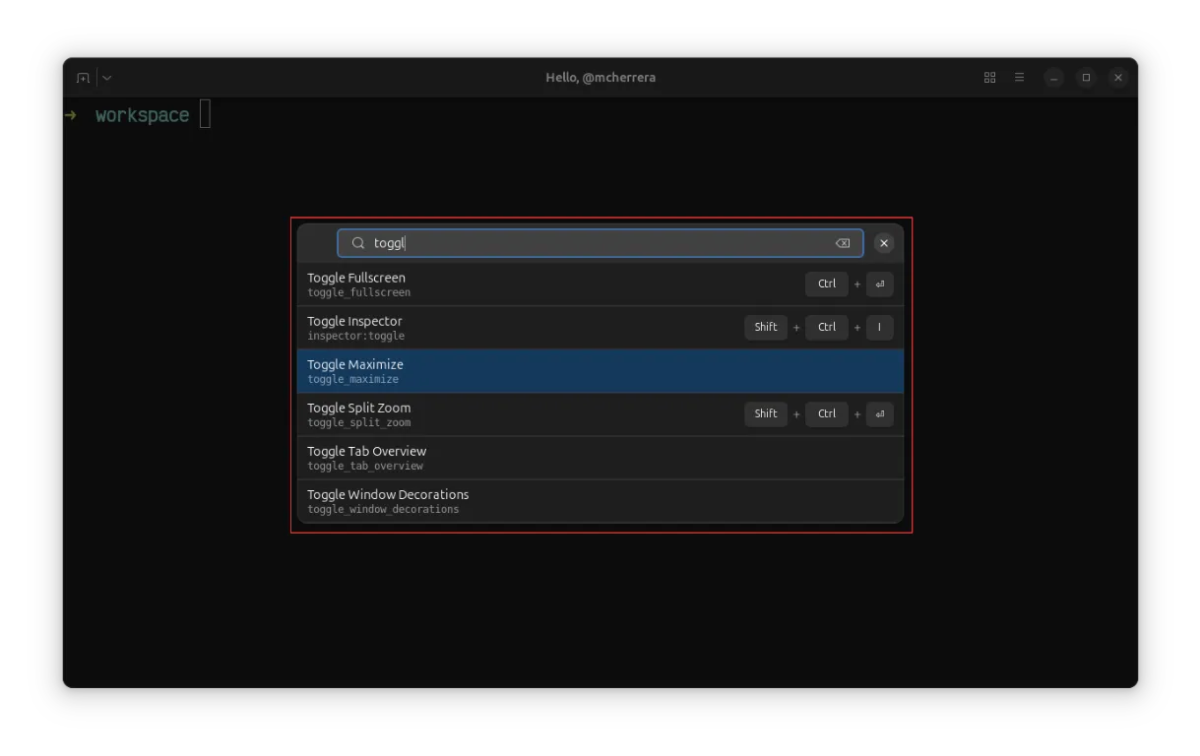1200x756 pixels.
Task: Click the new tab icon in the header
Action: 83,78
